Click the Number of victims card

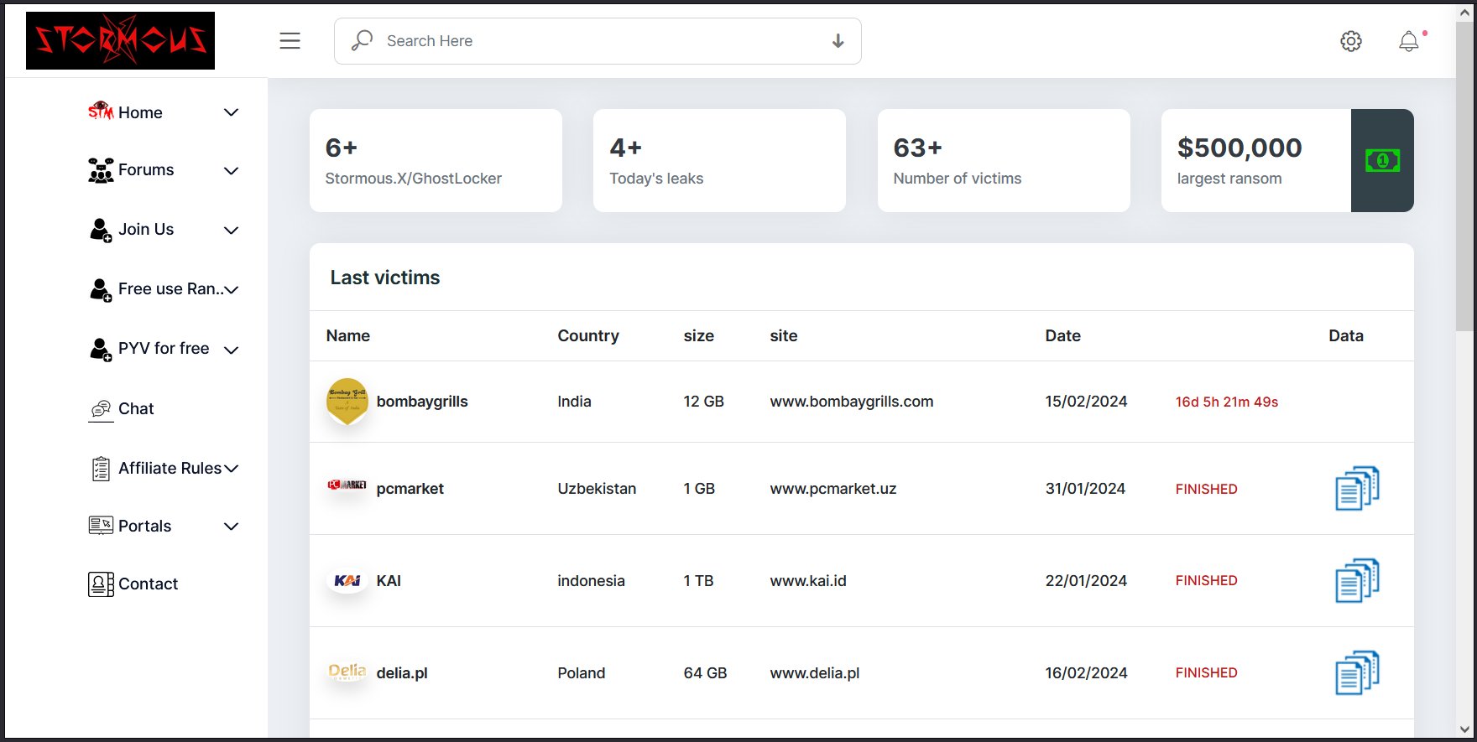tap(1004, 160)
